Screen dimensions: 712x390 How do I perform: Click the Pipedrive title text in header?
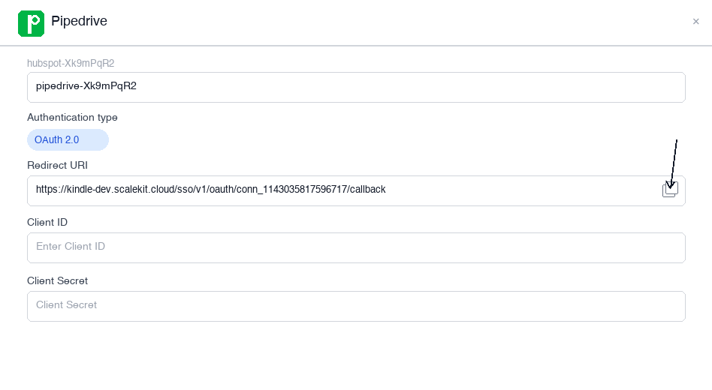[x=79, y=21]
